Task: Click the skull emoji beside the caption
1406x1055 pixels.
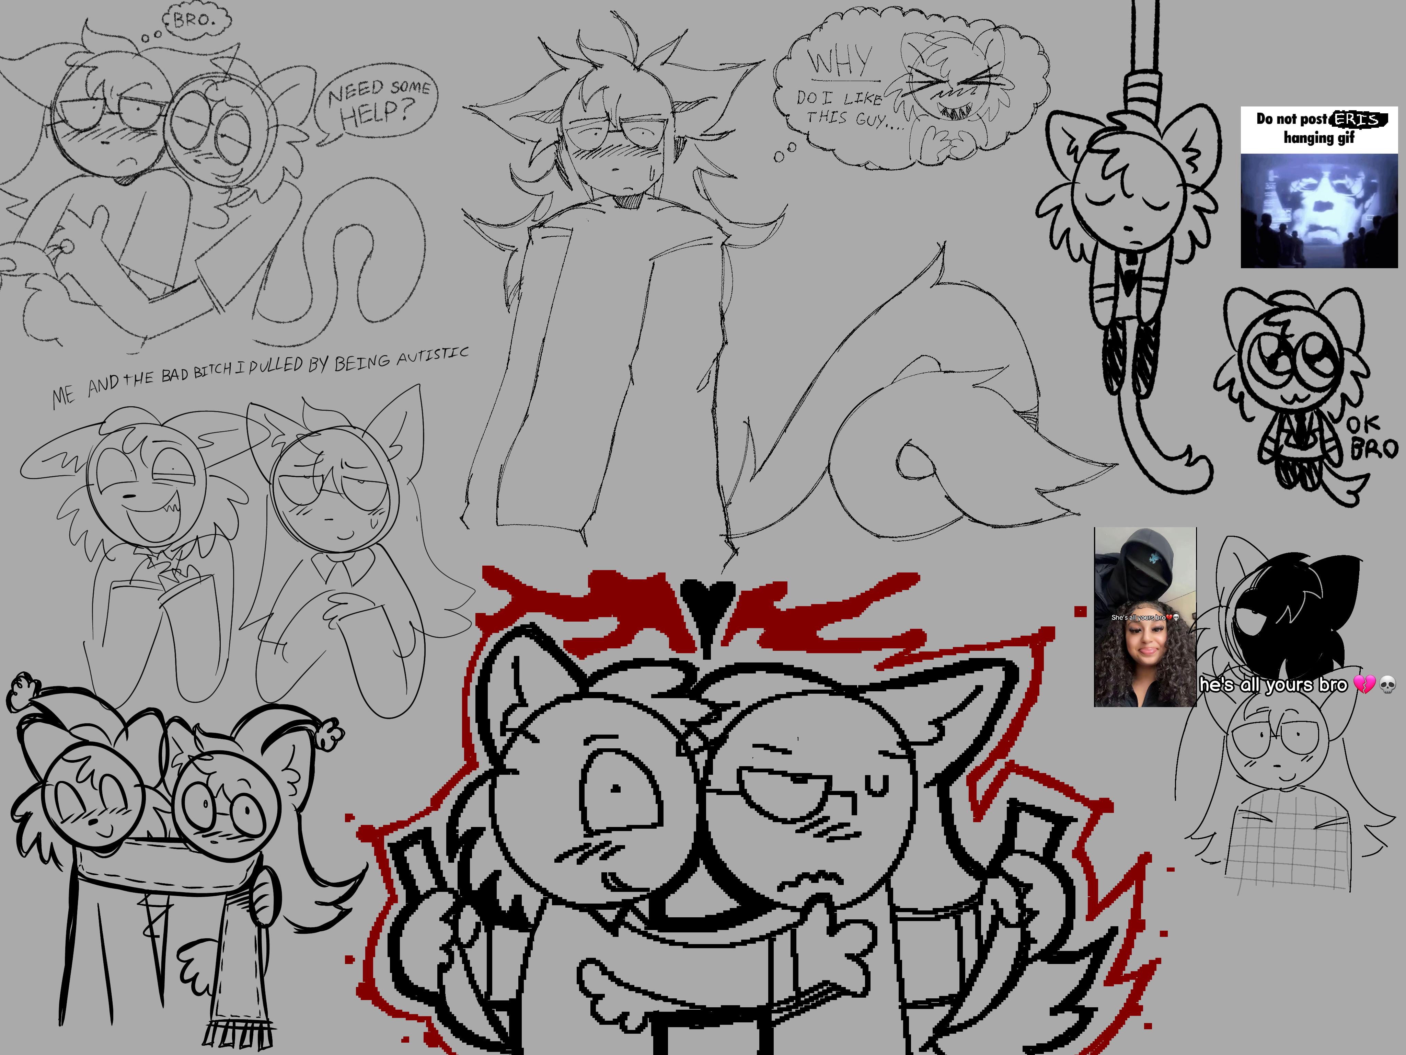Action: 1387,684
